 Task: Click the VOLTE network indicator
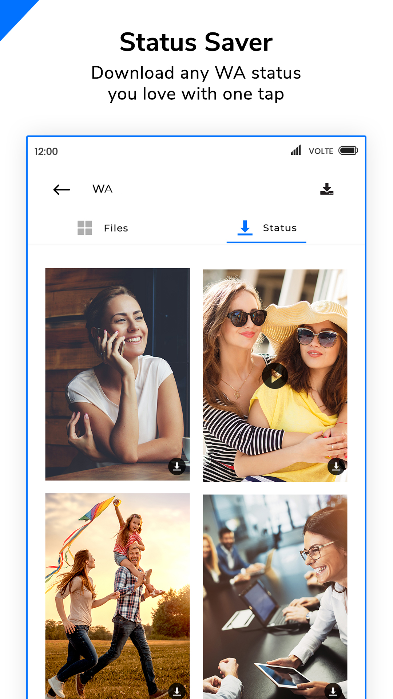[x=321, y=151]
